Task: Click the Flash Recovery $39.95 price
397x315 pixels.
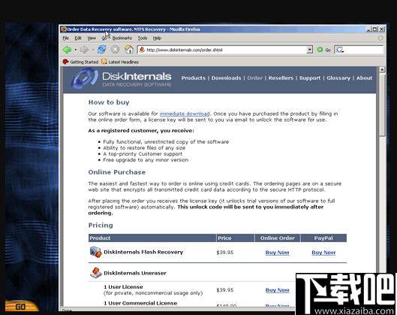Action: [225, 253]
